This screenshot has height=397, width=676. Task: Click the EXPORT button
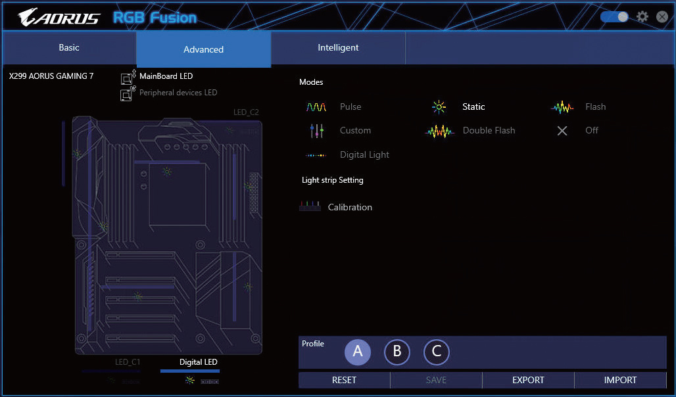(x=528, y=380)
